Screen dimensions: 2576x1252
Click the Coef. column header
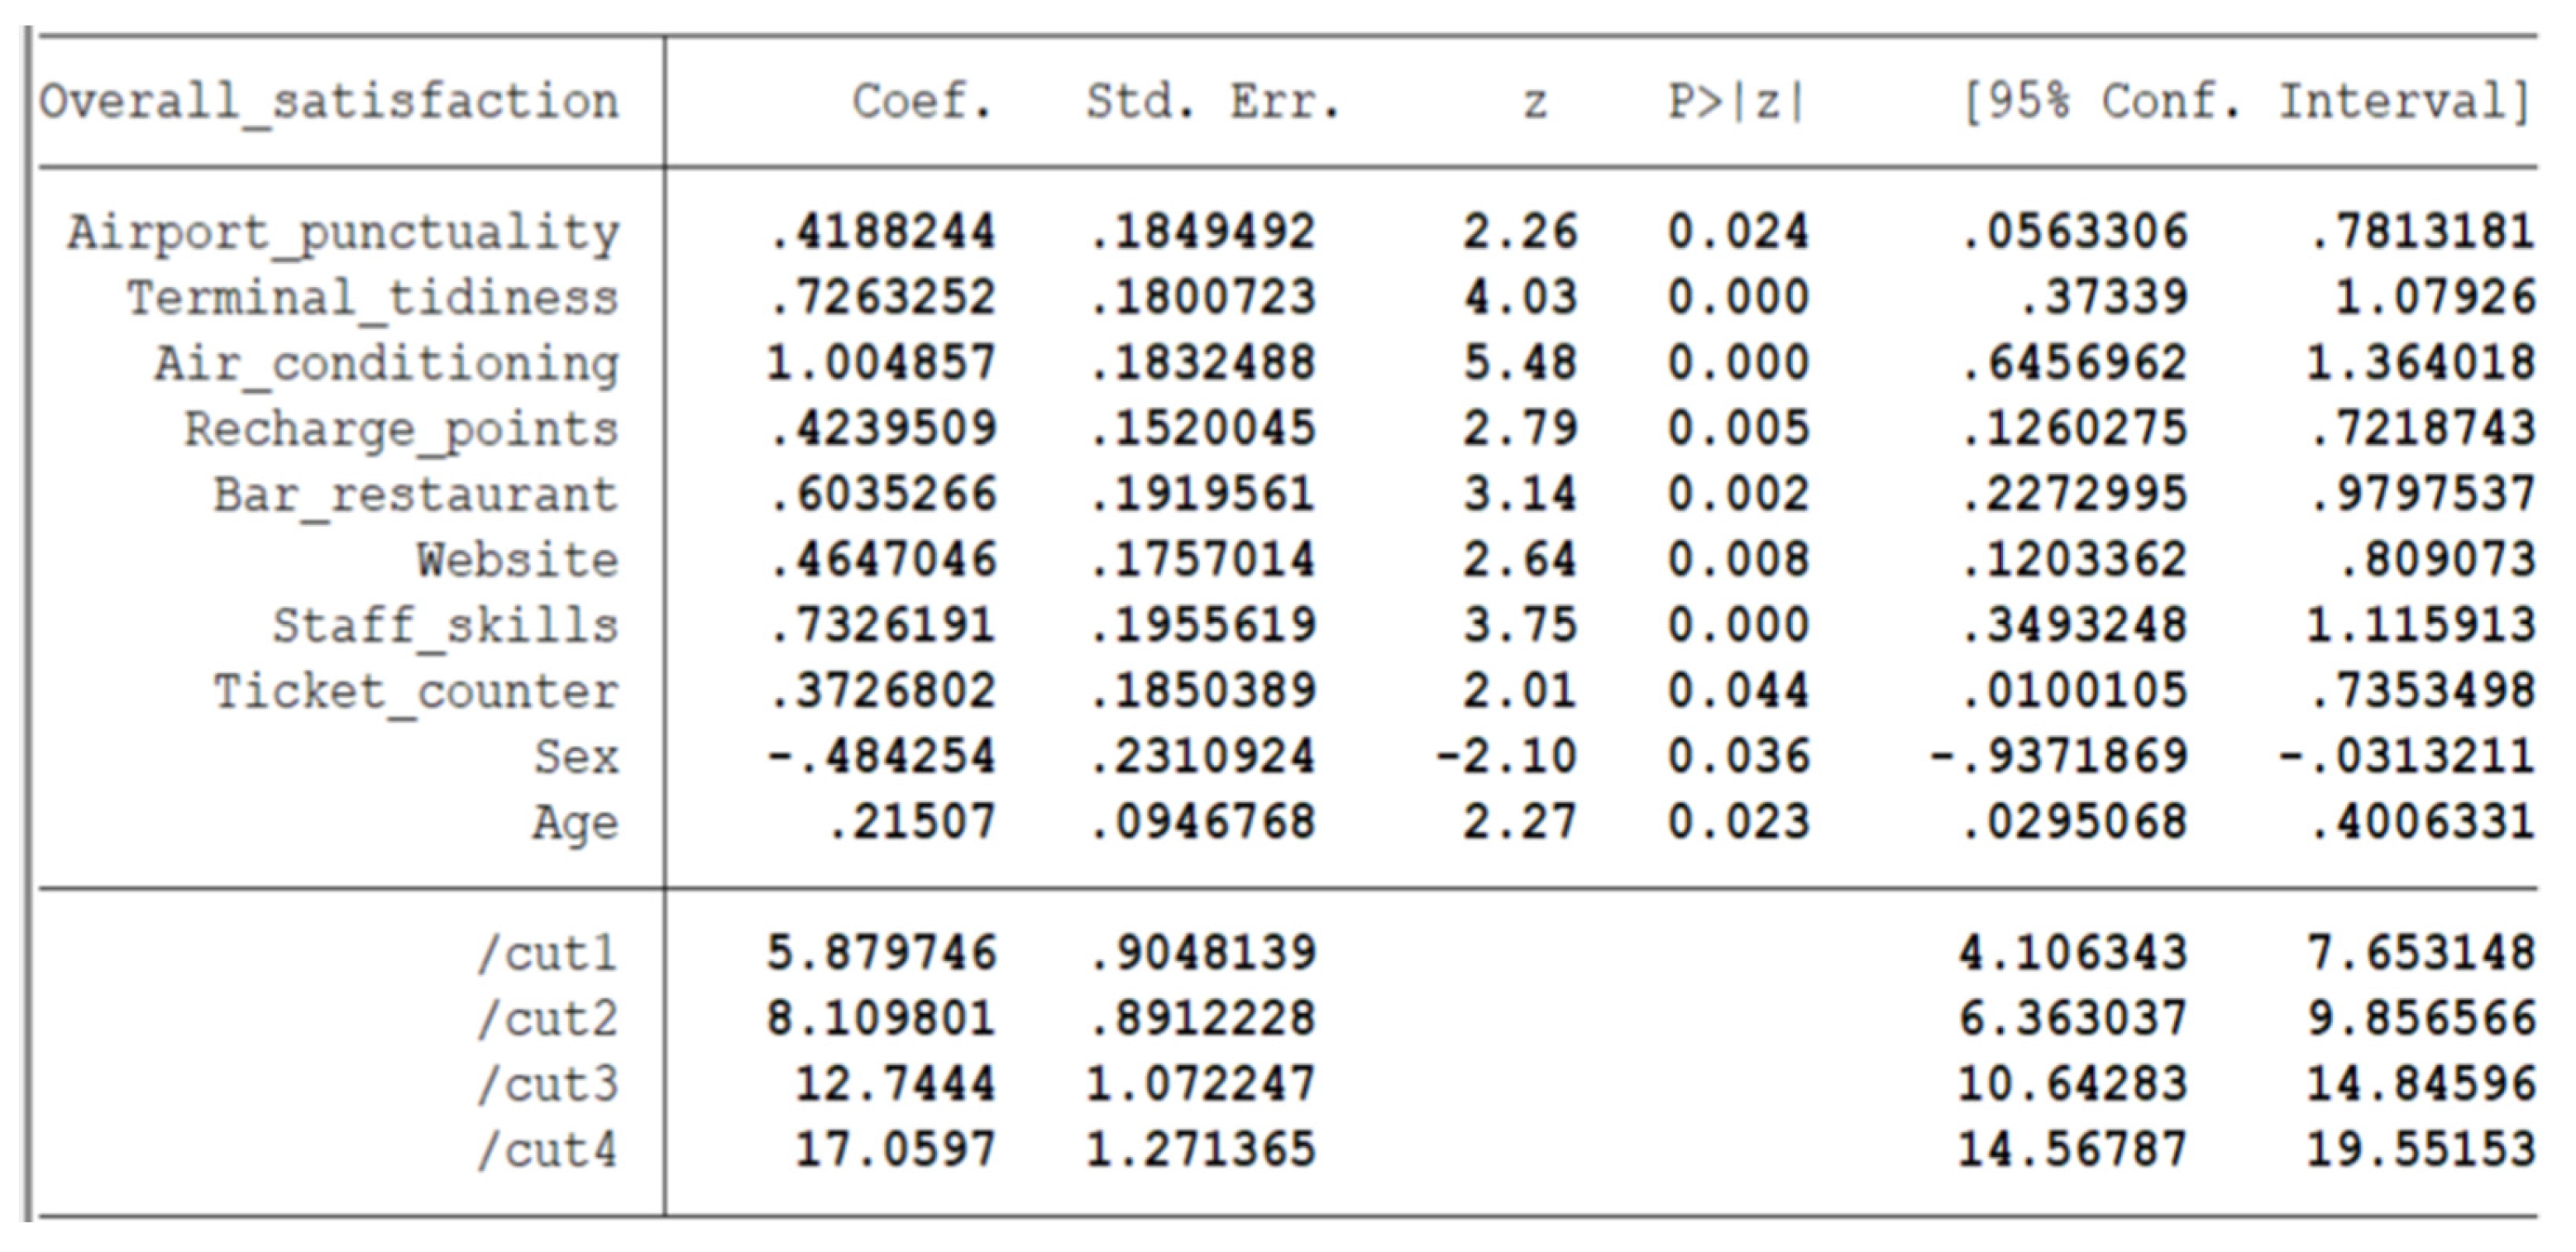coord(921,102)
